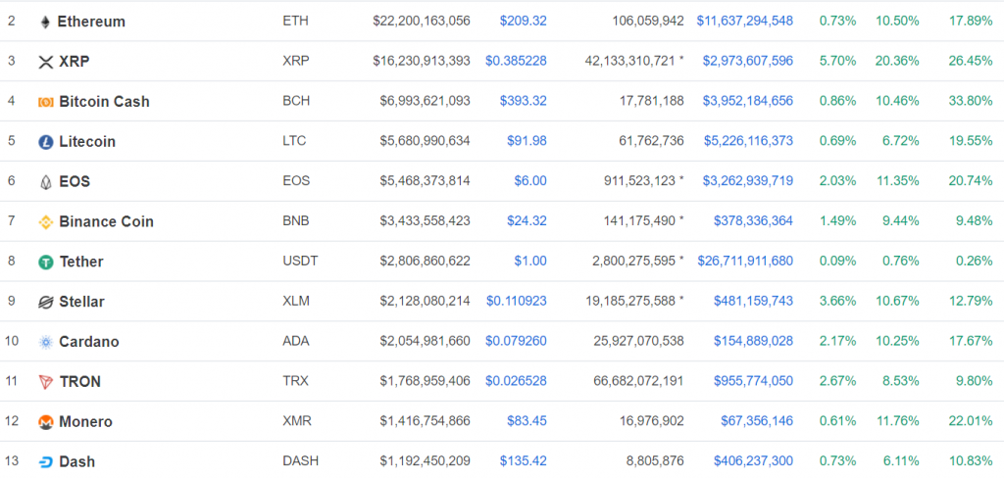Open Tether's volume link $26,711,911,680
Image resolution: width=1004 pixels, height=478 pixels.
tap(744, 262)
